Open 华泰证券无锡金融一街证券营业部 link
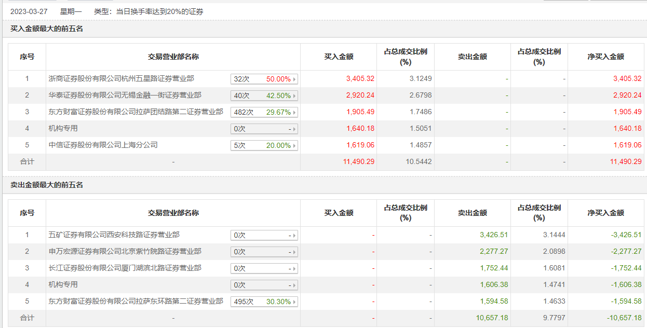 [x=125, y=95]
